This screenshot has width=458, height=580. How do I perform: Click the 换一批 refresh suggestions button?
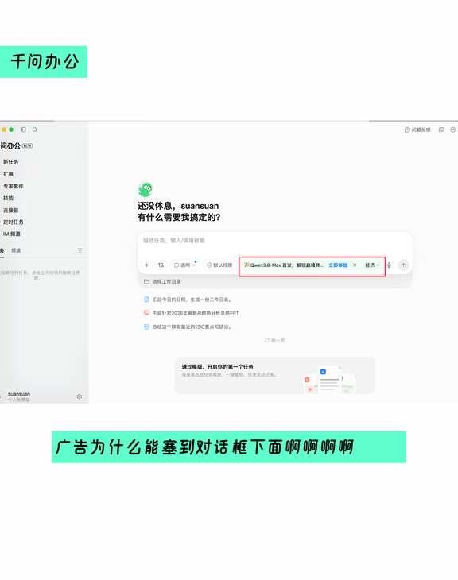tap(275, 340)
